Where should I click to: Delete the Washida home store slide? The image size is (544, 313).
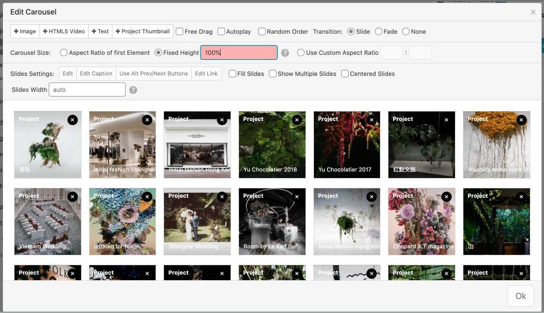click(x=521, y=120)
